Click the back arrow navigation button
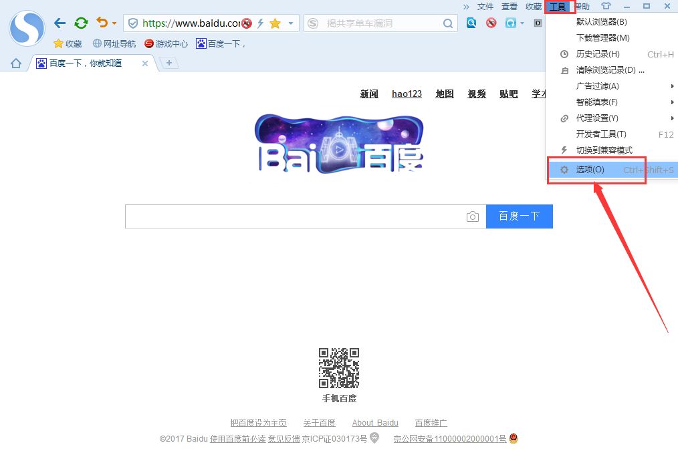Image resolution: width=678 pixels, height=463 pixels. point(60,23)
